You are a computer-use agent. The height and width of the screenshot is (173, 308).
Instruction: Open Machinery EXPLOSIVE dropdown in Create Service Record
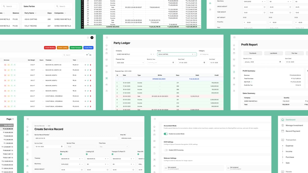click(72, 164)
